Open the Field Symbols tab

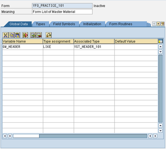(64, 24)
